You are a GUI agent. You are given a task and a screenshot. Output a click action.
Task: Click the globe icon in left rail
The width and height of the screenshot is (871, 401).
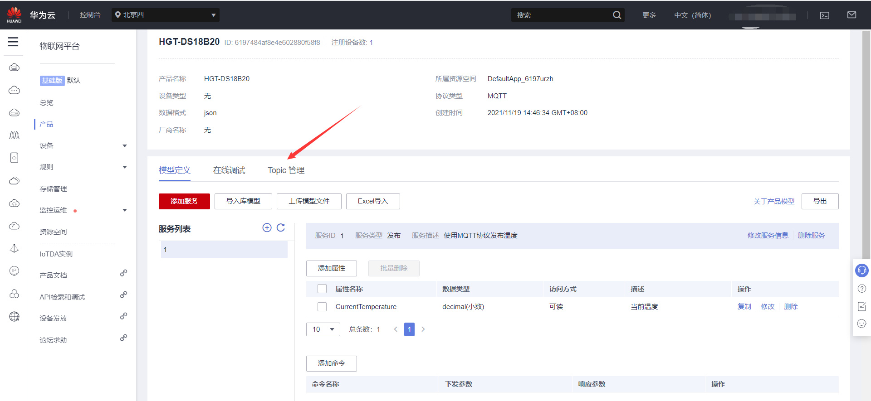[x=14, y=316]
